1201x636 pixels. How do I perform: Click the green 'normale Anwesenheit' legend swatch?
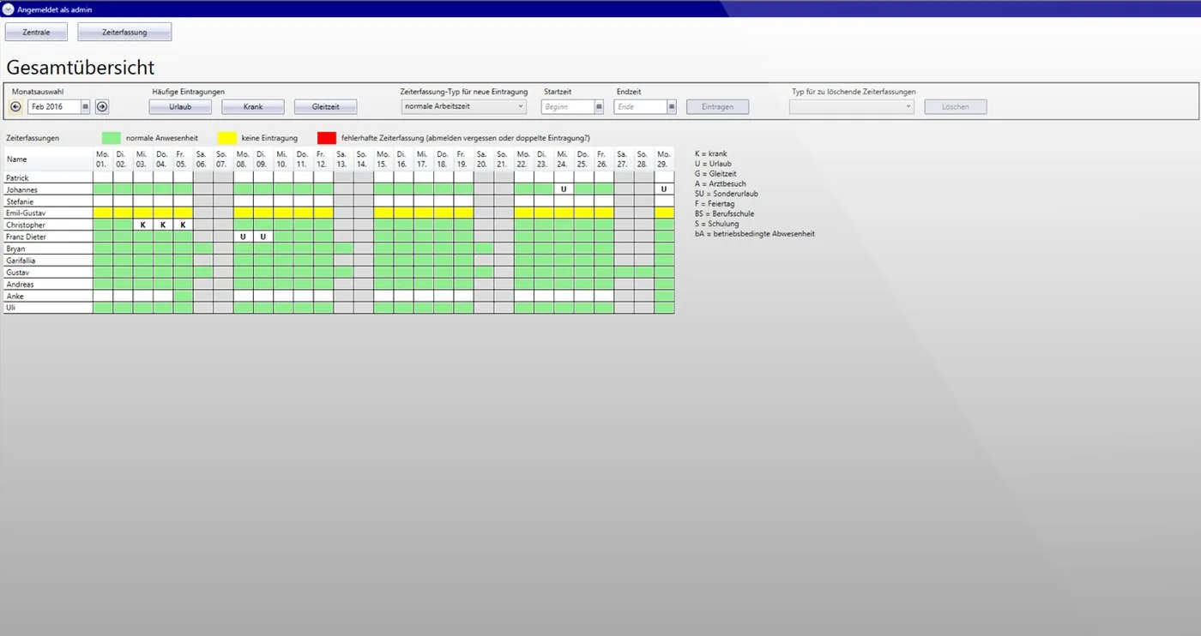[x=112, y=138]
